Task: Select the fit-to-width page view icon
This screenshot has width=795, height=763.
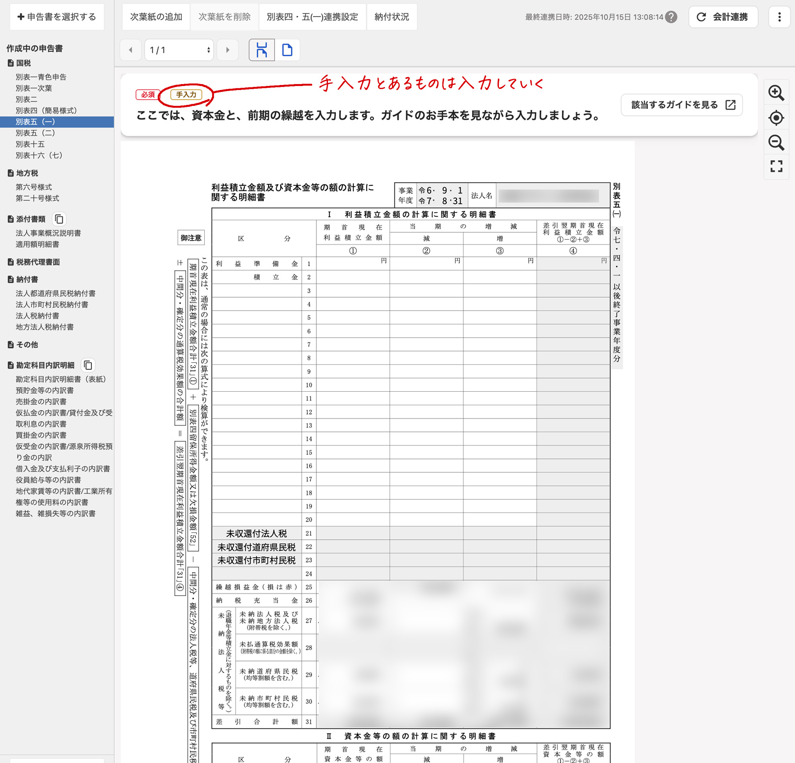Action: [x=262, y=50]
